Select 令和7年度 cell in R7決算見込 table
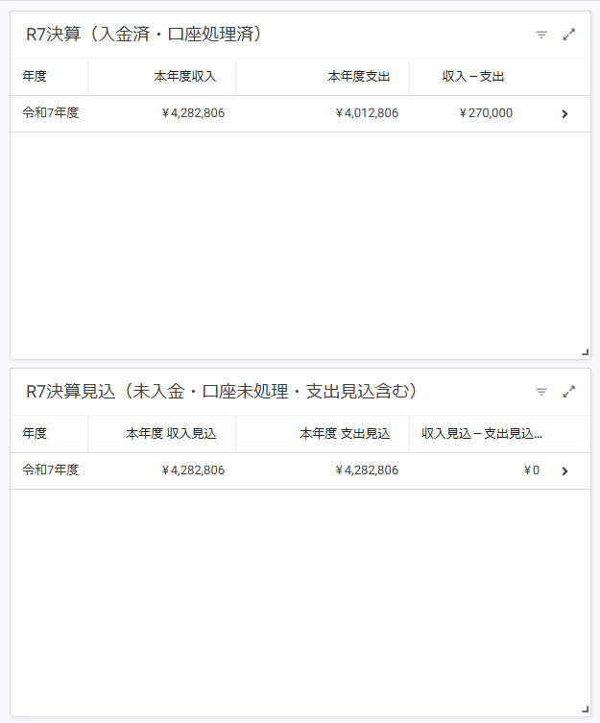 [50, 470]
